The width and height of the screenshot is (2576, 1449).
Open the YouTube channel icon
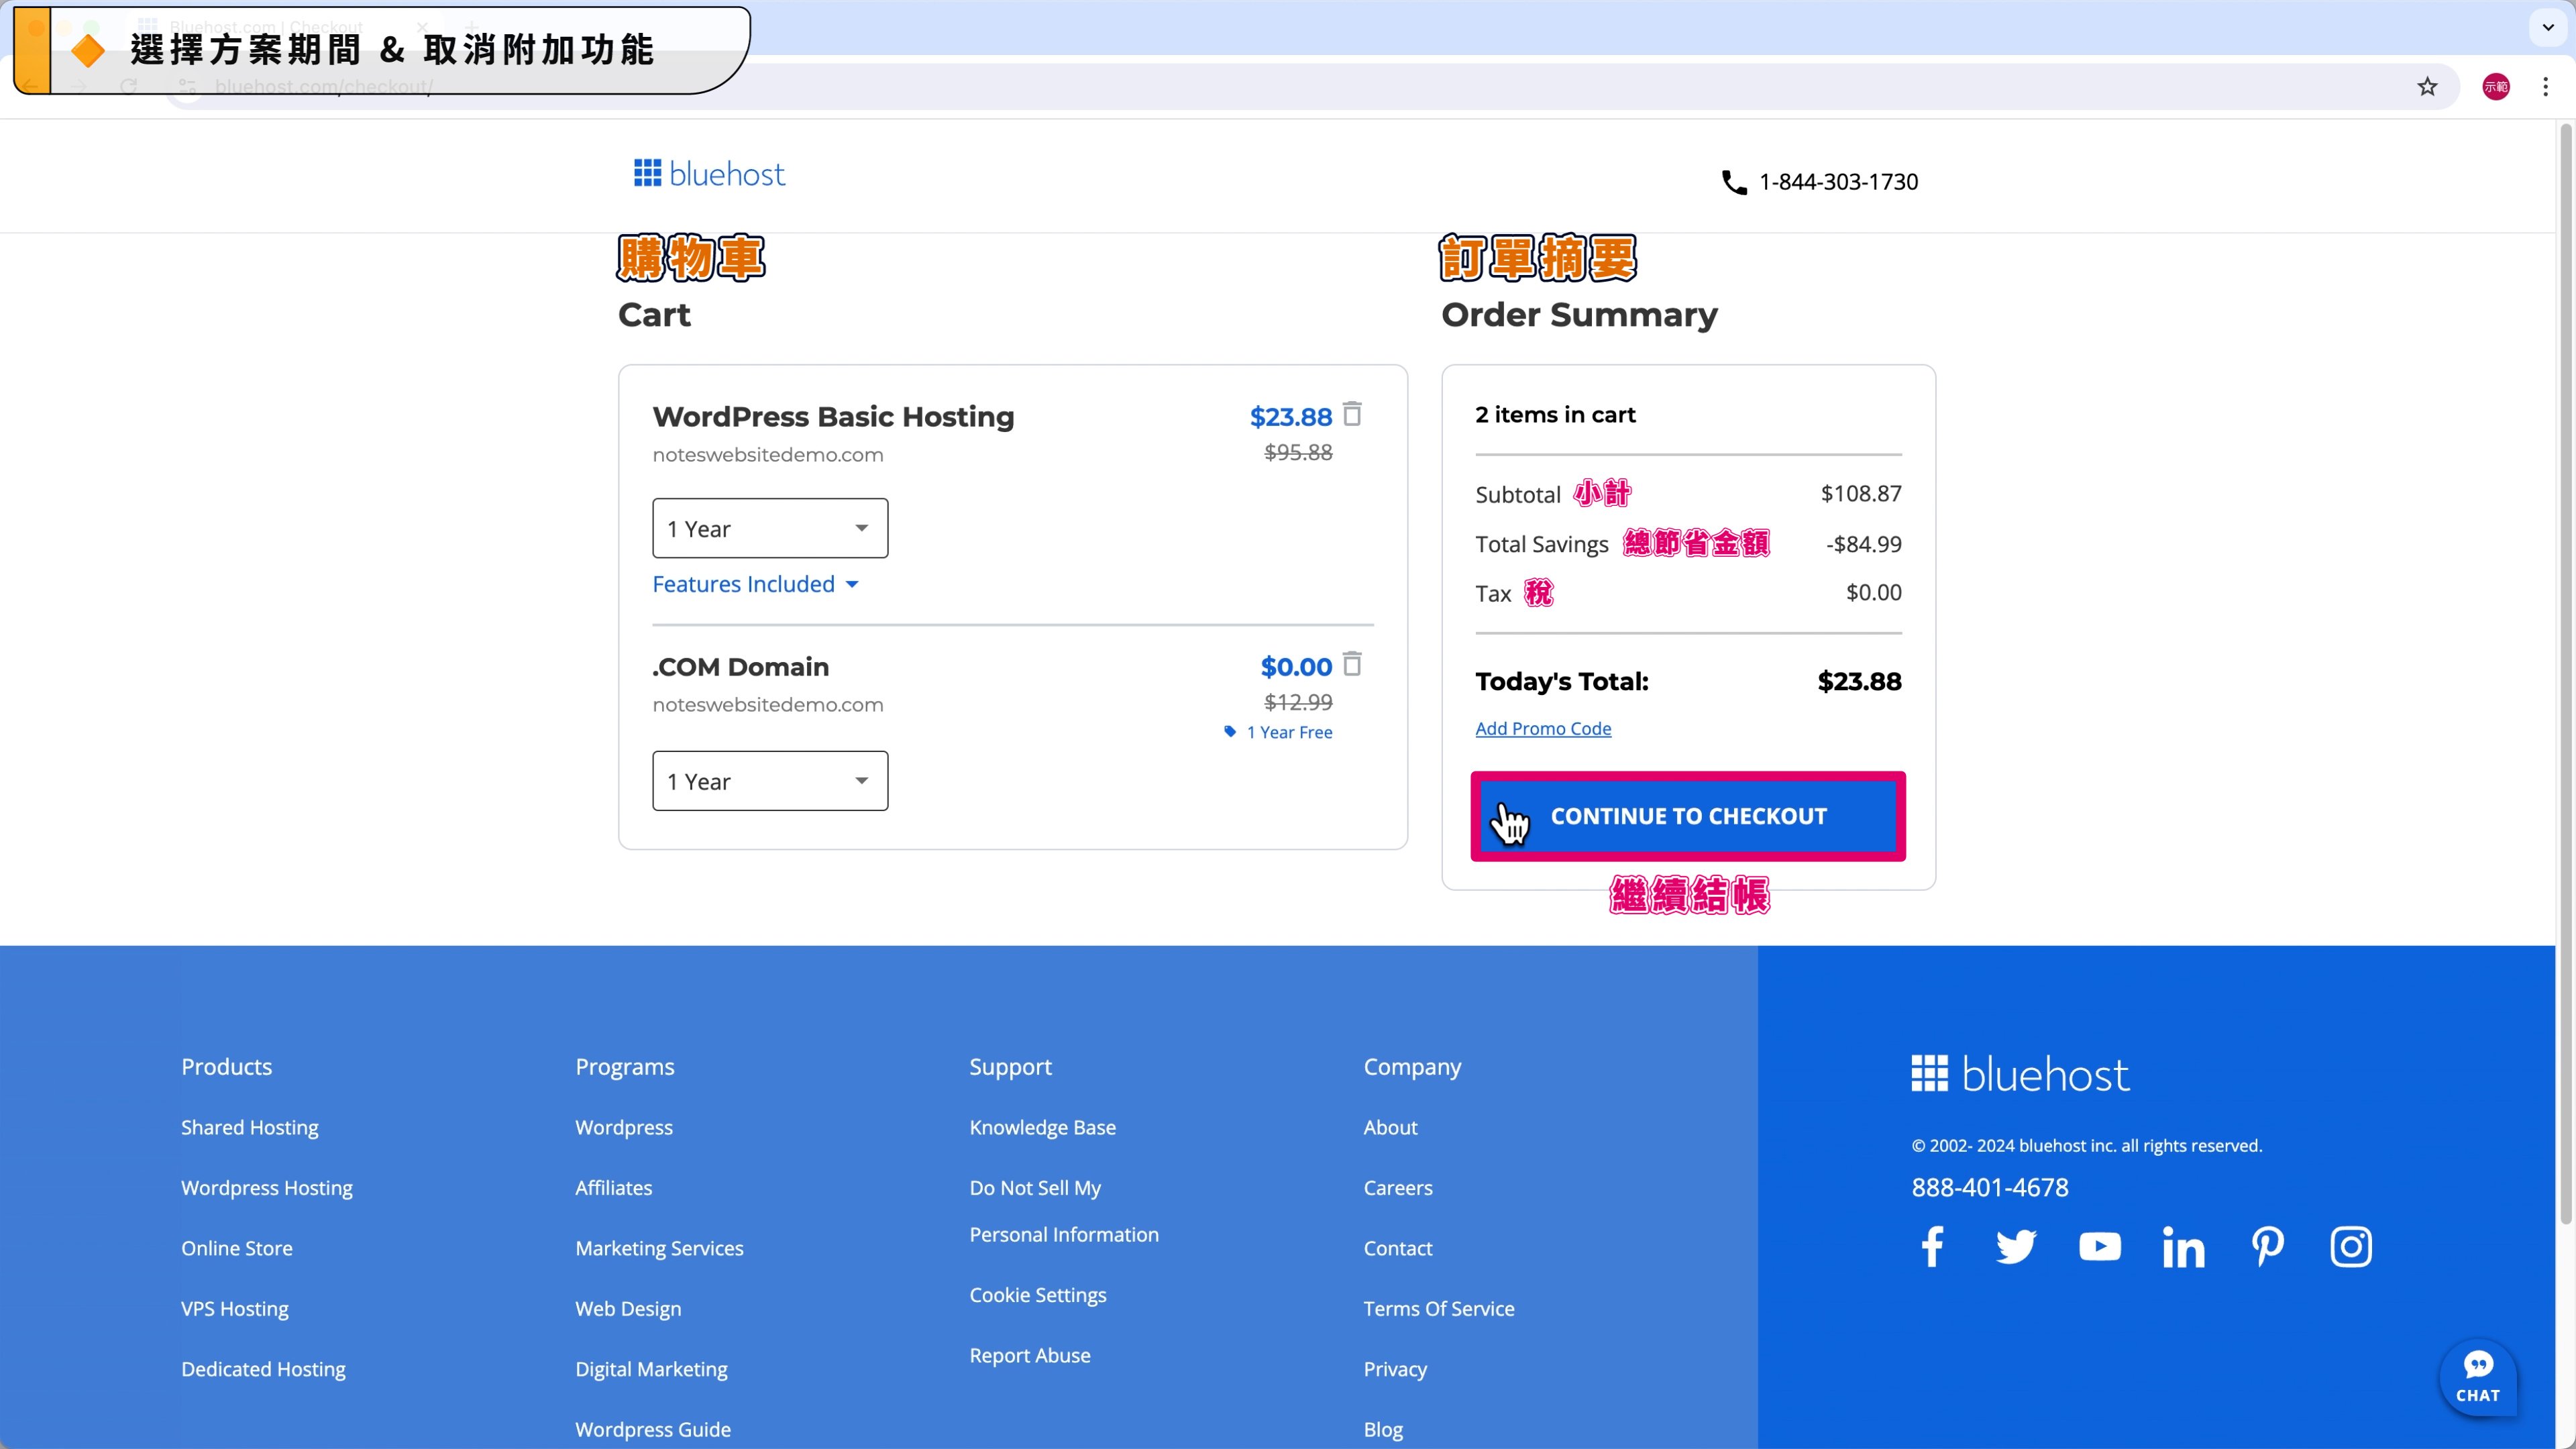click(2099, 1246)
